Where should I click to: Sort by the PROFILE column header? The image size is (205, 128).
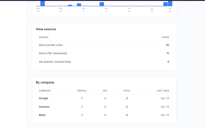pyautogui.click(x=82, y=91)
